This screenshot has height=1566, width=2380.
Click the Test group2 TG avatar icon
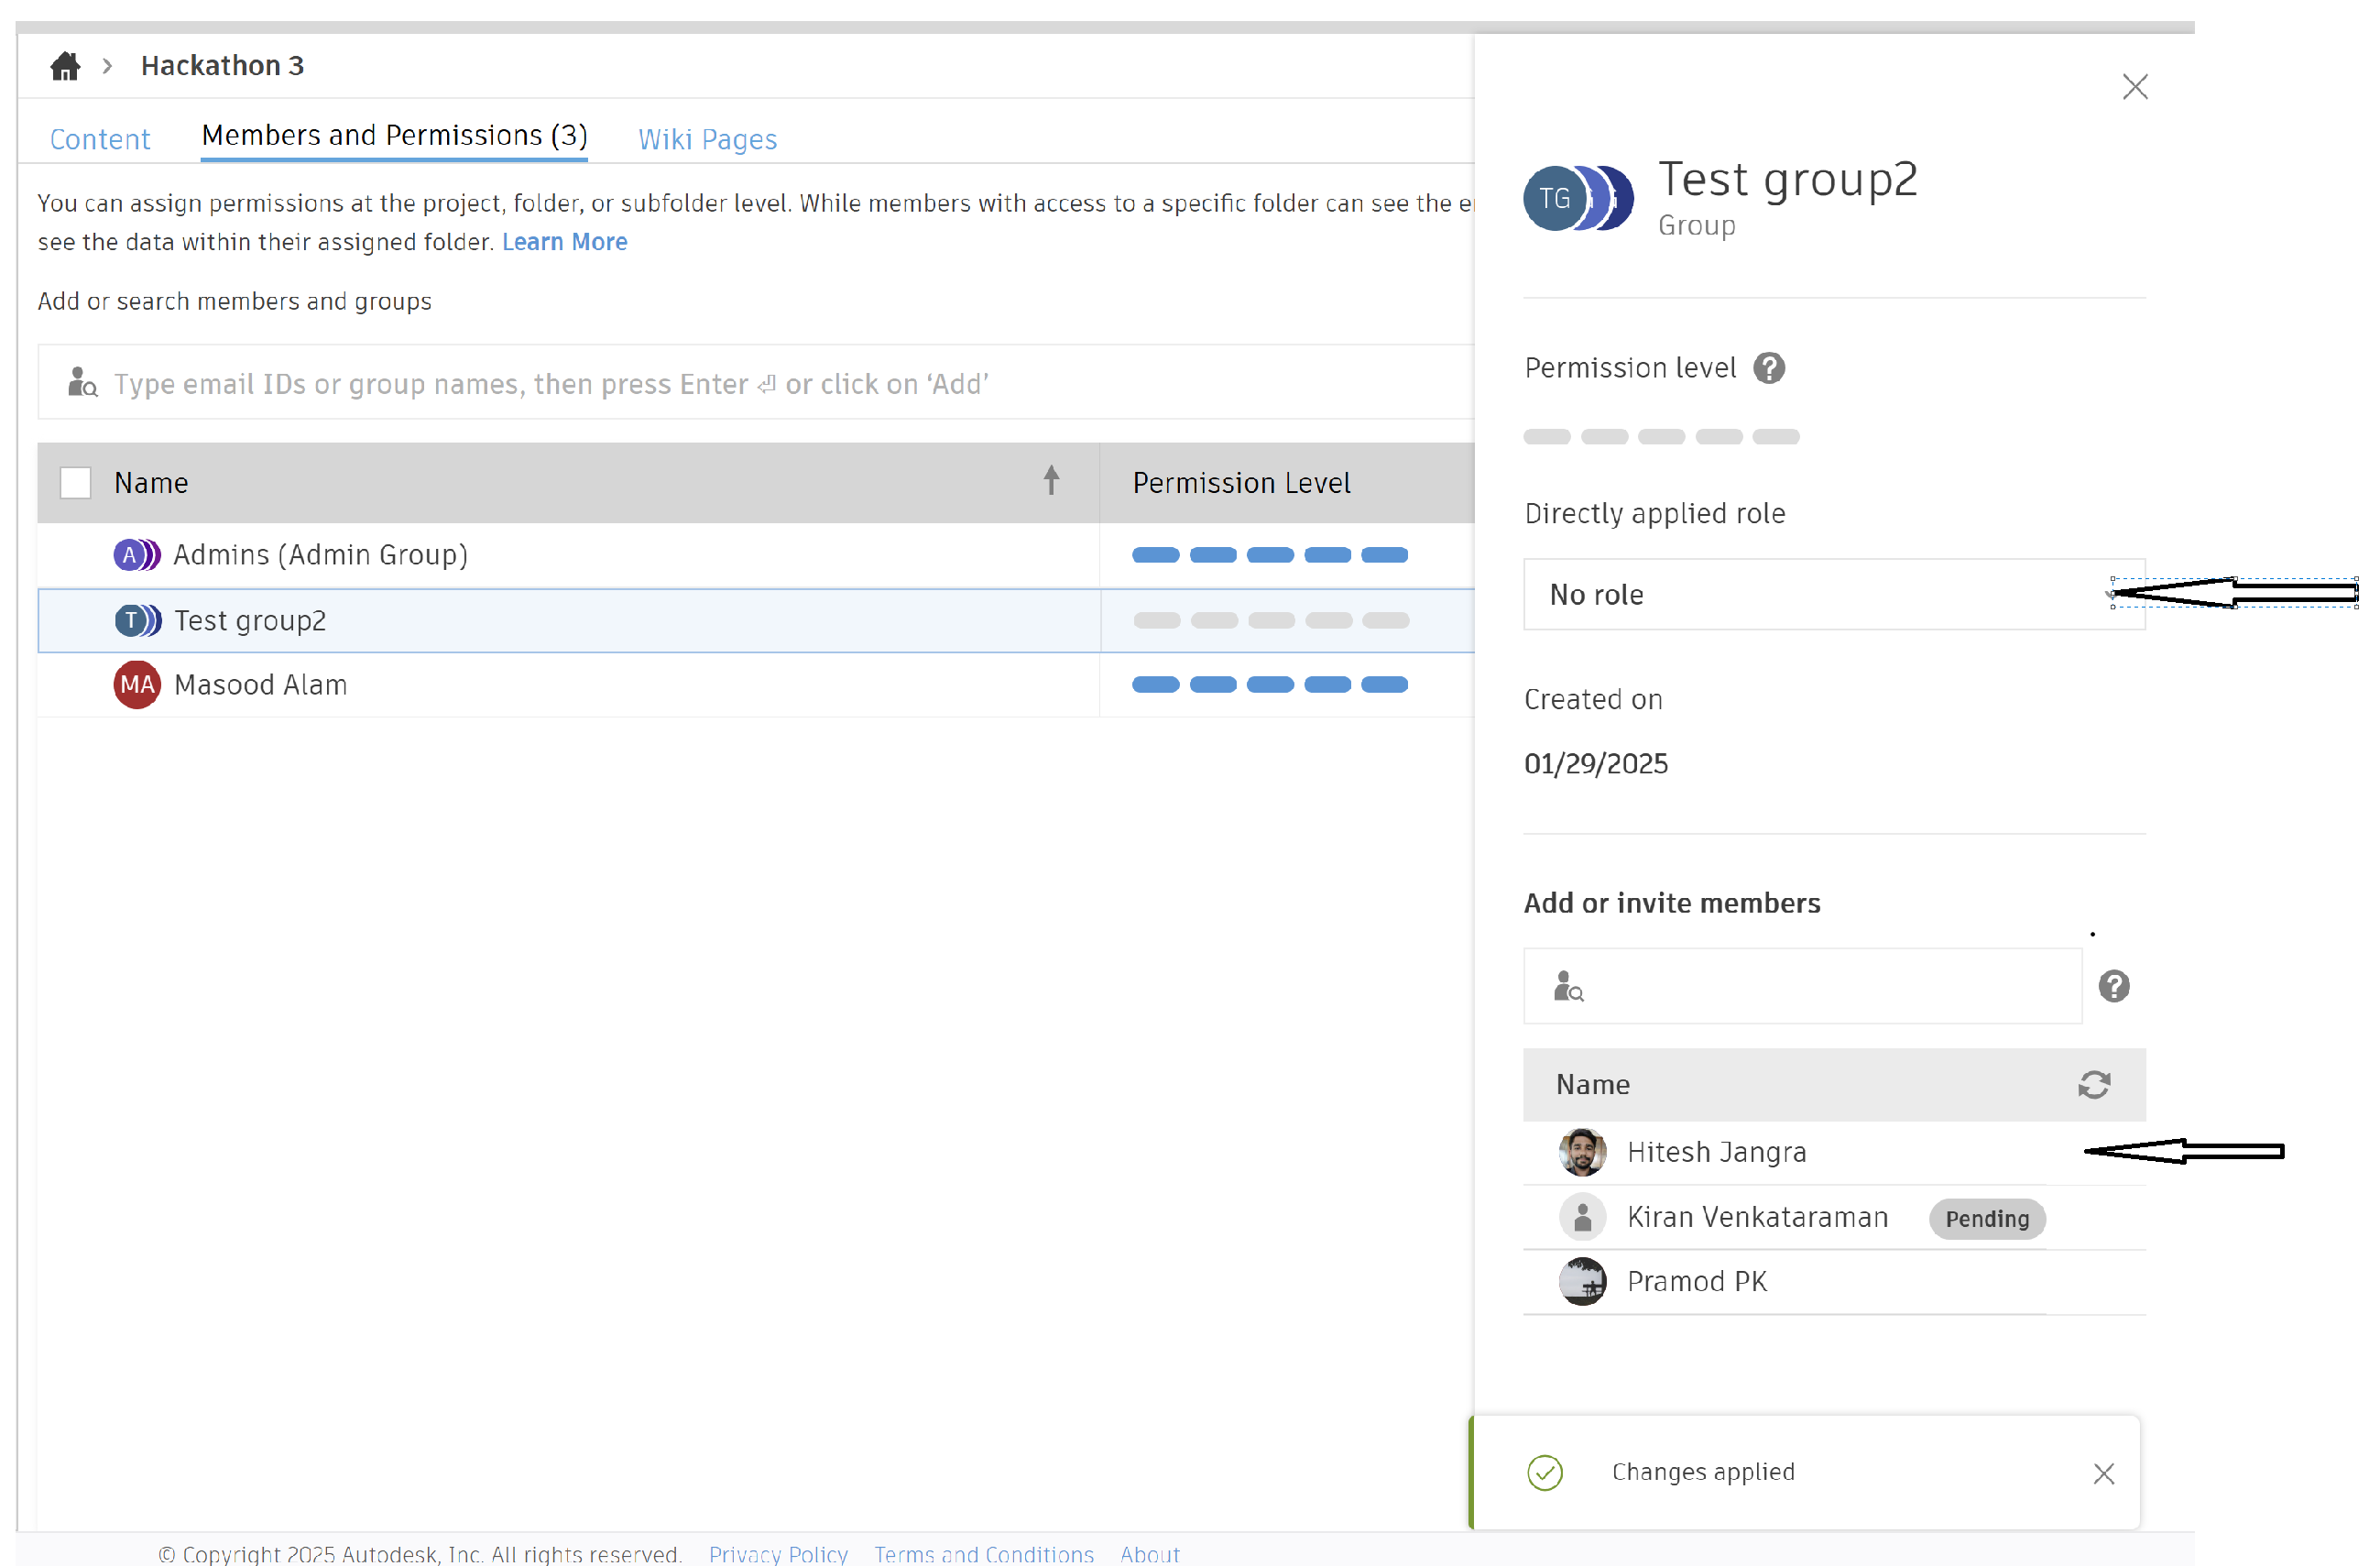coord(1577,198)
